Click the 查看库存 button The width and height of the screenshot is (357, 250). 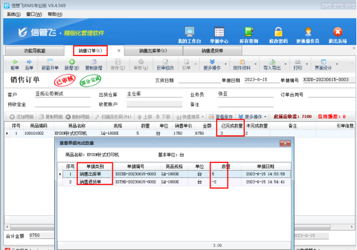tap(220, 117)
